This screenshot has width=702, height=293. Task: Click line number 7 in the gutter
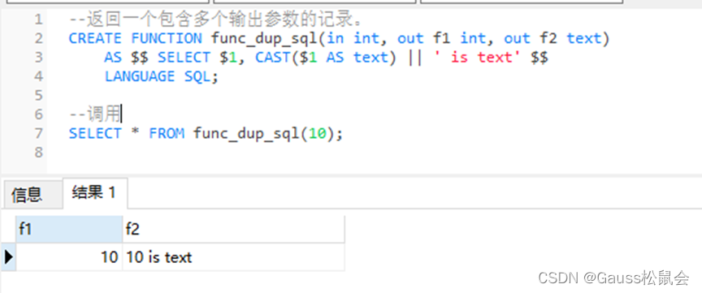pos(38,133)
